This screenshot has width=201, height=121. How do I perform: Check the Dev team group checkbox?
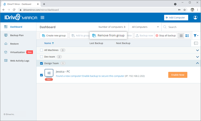pos(41,57)
